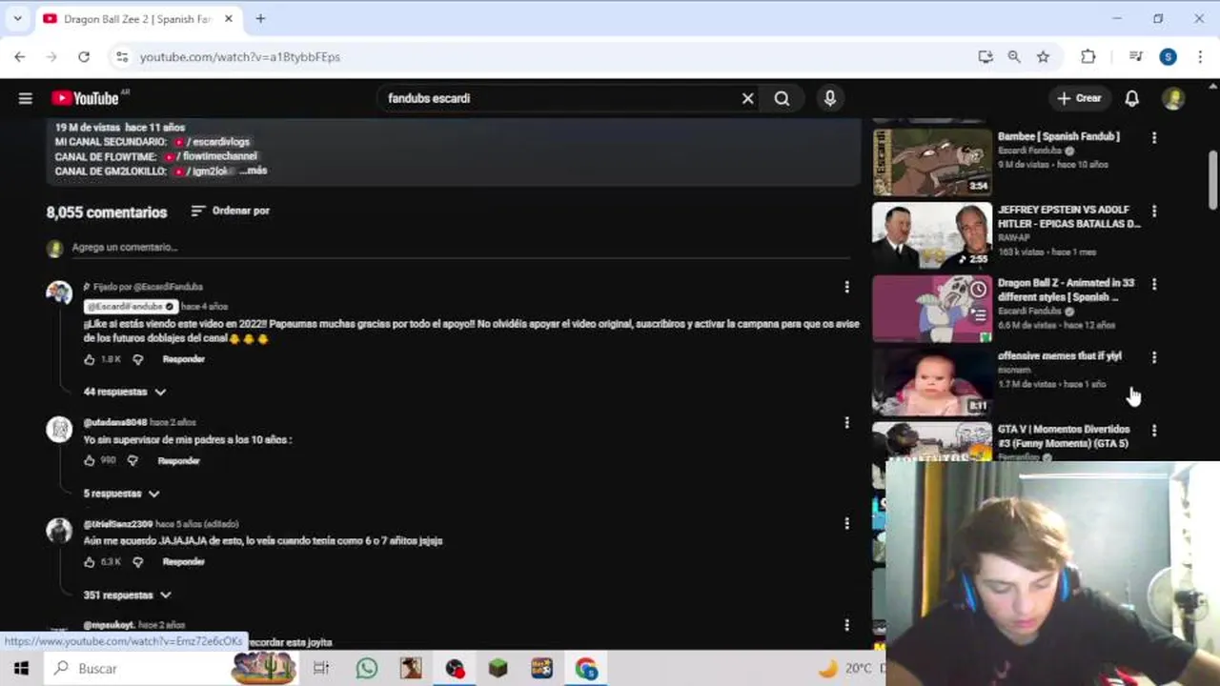Add Dragon Ball Z 33 styles to Watch Later
This screenshot has height=686, width=1220.
point(979,290)
